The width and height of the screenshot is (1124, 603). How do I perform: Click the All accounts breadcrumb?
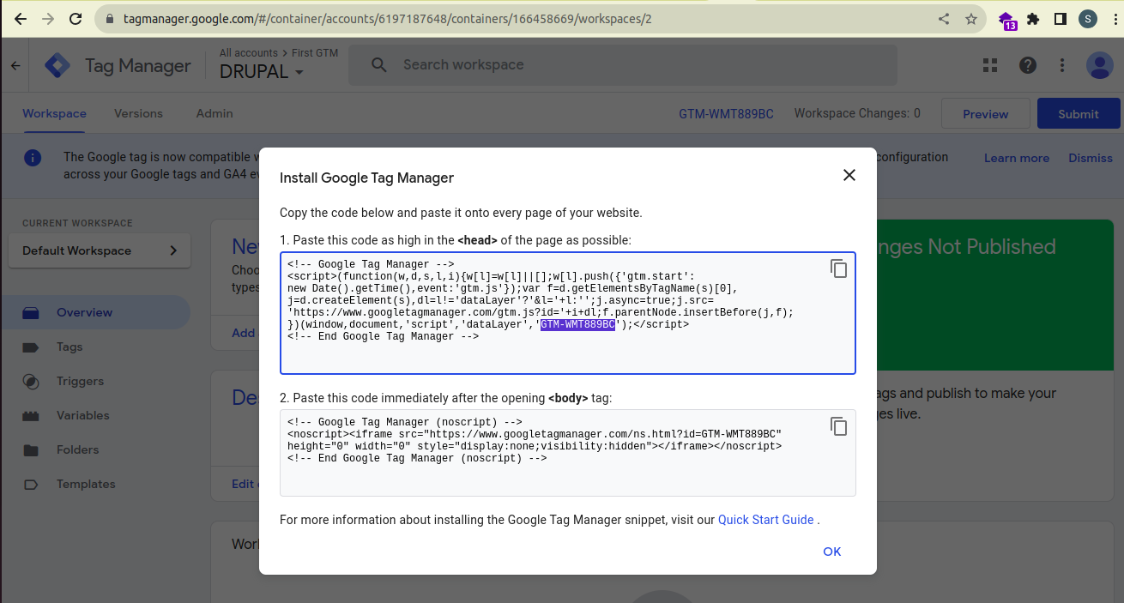[249, 53]
